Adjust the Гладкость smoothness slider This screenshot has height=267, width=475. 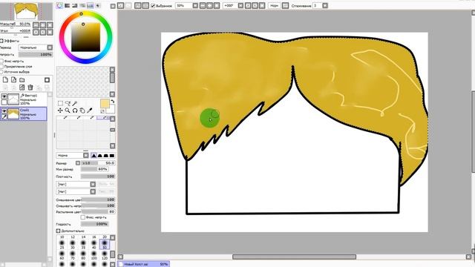pyautogui.click(x=94, y=224)
